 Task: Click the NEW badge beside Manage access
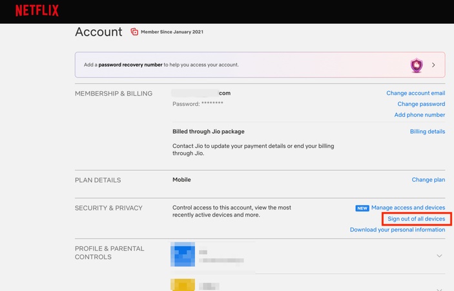pyautogui.click(x=362, y=208)
